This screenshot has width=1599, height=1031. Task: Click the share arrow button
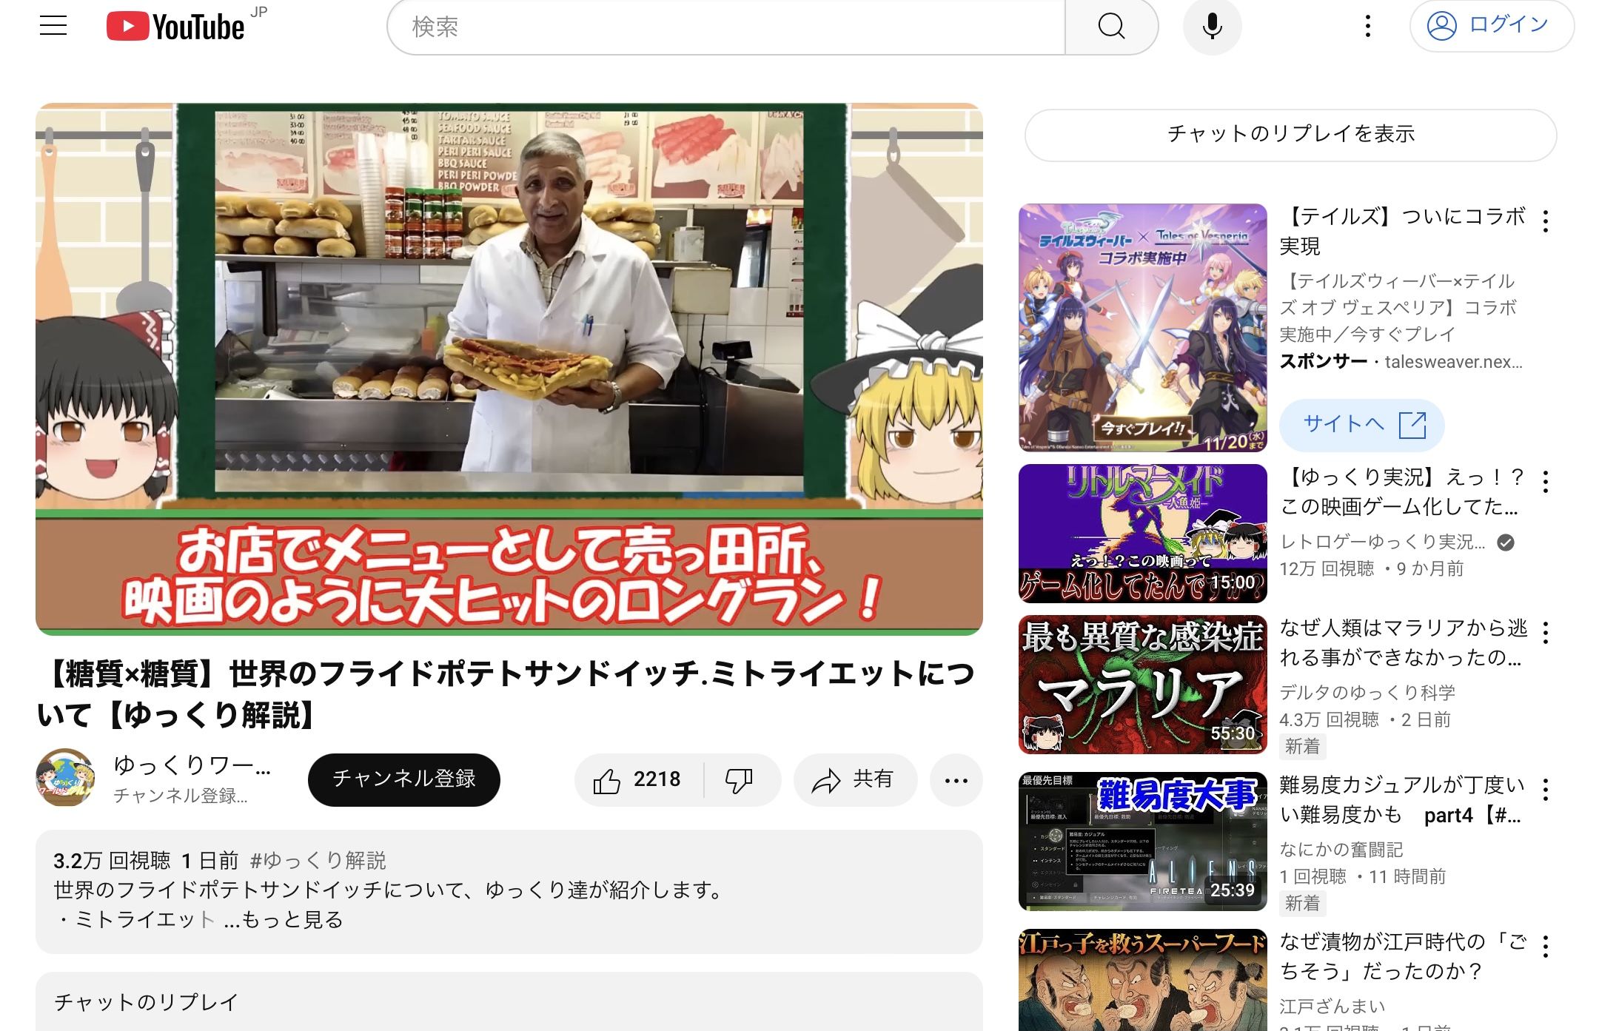click(x=854, y=779)
